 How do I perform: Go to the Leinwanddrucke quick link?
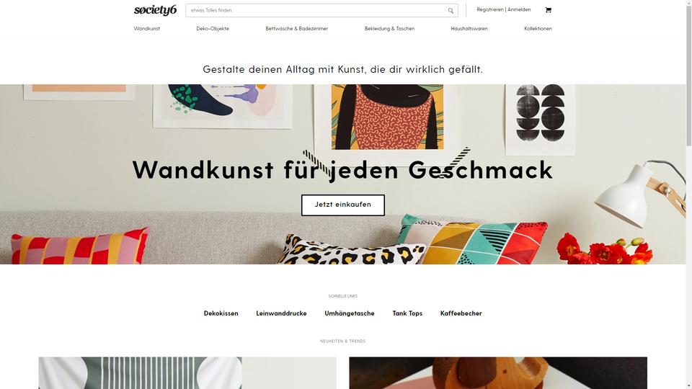(x=282, y=313)
